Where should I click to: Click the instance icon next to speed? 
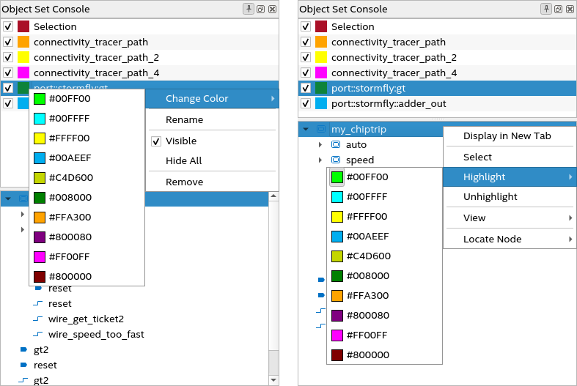(336, 160)
